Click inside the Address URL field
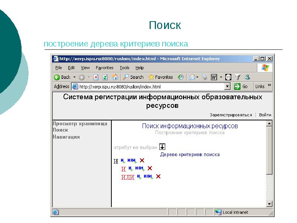The height and width of the screenshot is (223, 297). pos(148,87)
